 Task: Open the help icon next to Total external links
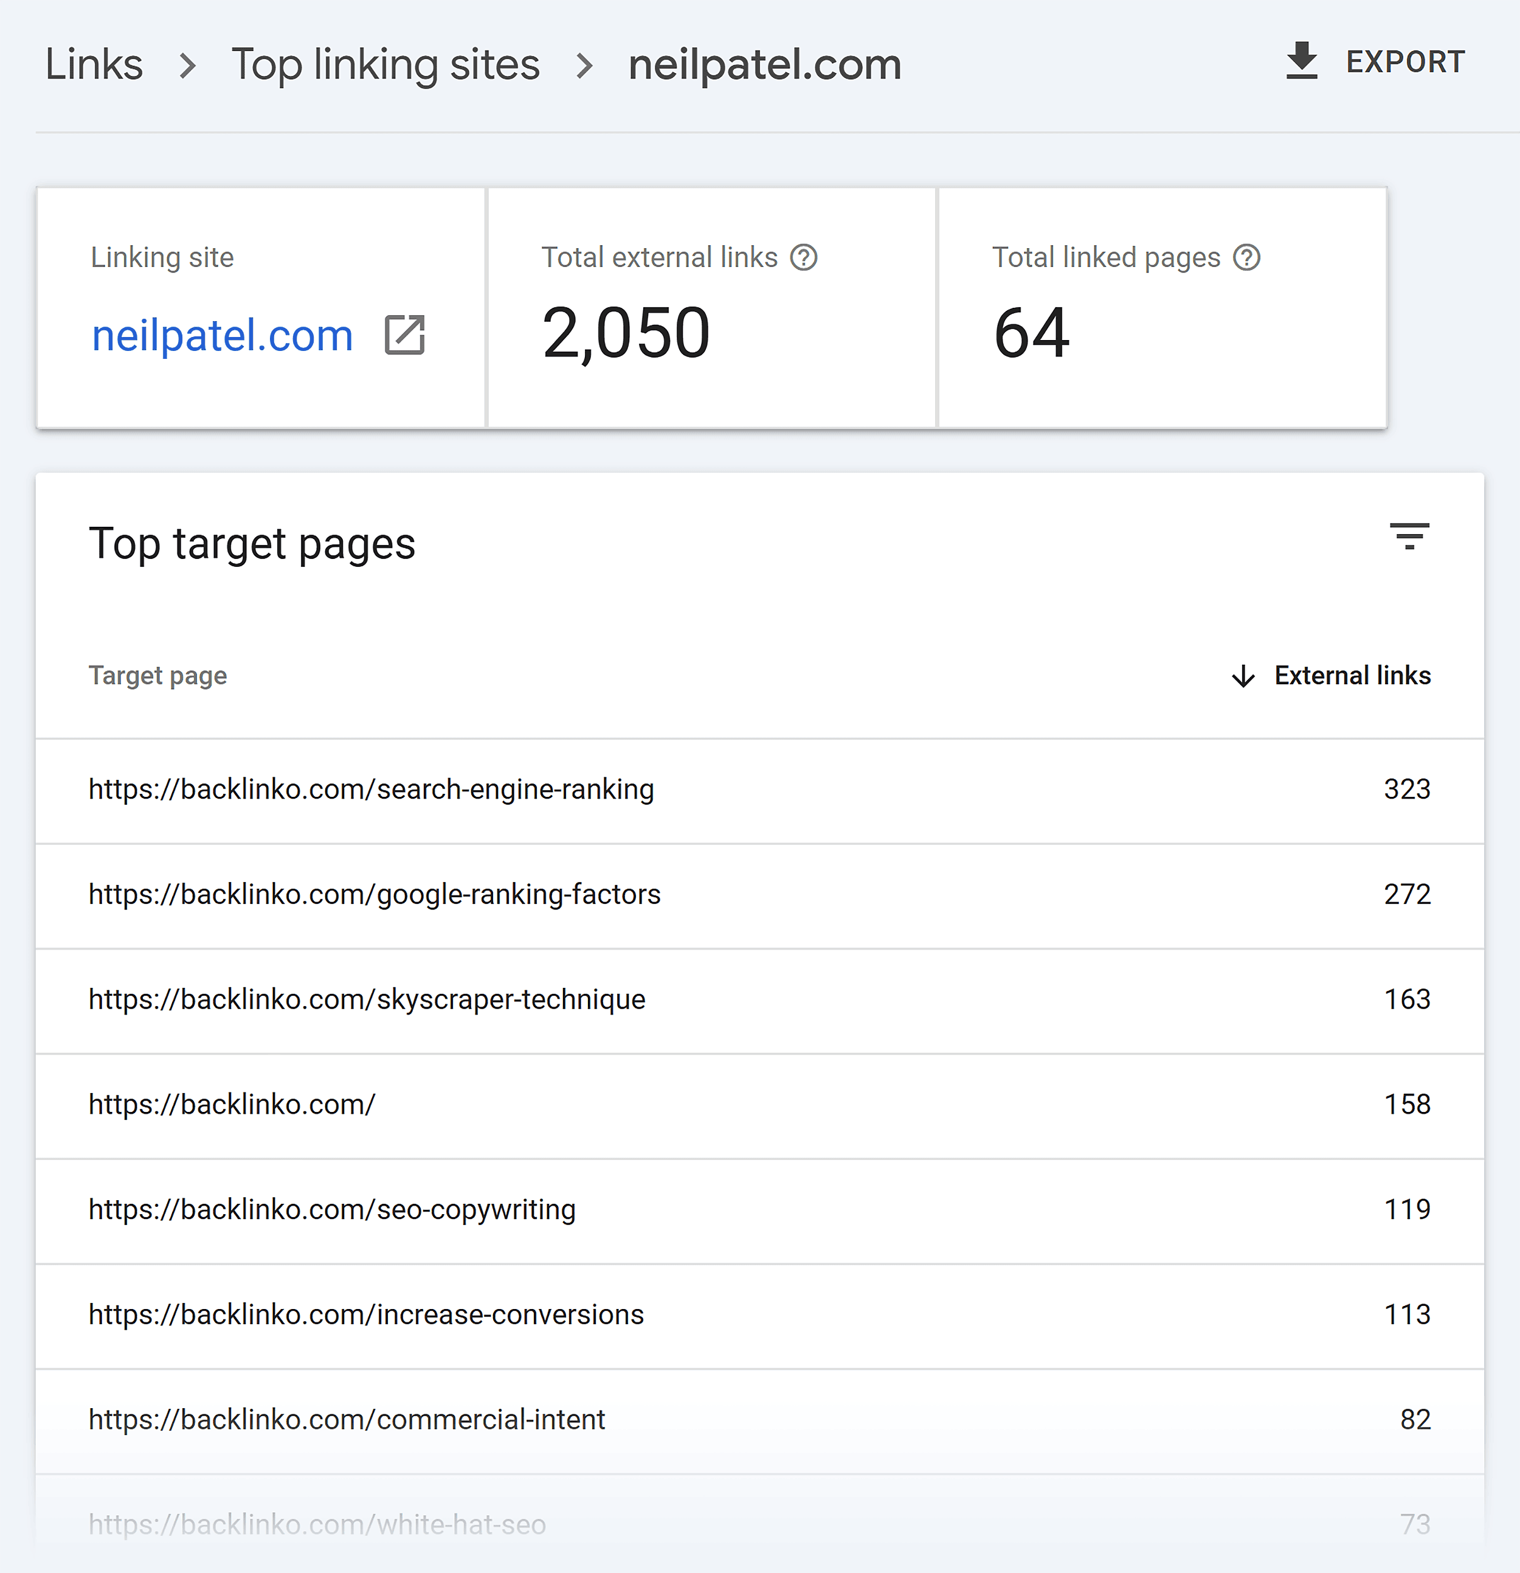coord(804,257)
